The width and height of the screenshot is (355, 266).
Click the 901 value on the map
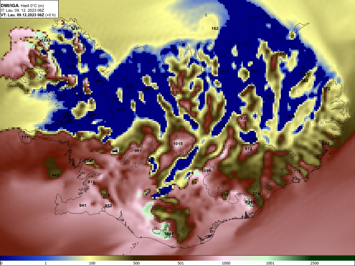138,151
